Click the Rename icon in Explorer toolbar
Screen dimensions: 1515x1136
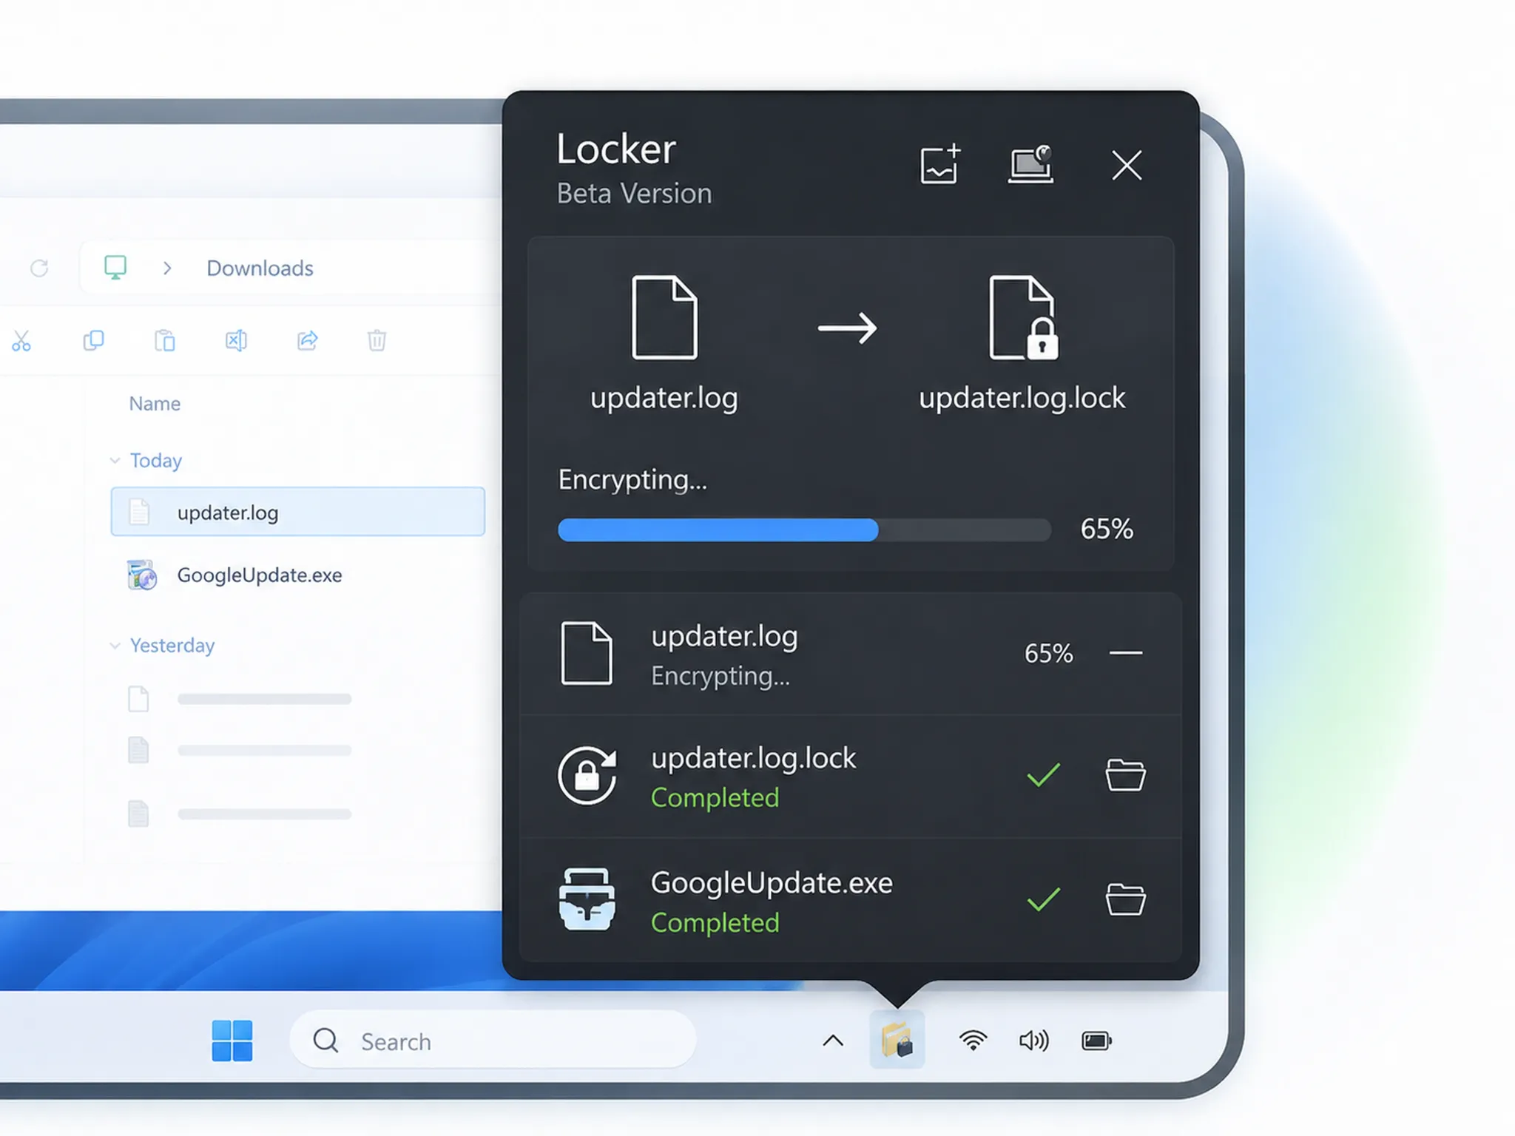point(236,340)
